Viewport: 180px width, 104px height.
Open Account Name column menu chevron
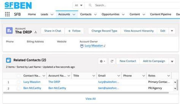click(x=69, y=76)
